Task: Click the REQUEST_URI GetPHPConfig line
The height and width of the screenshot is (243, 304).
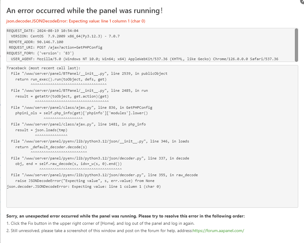Action: coord(55,47)
